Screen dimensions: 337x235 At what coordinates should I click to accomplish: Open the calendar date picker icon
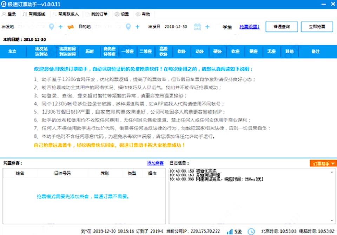click(197, 27)
